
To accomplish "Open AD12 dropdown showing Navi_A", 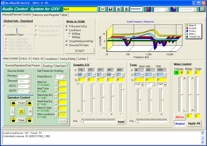I will point(29,86).
